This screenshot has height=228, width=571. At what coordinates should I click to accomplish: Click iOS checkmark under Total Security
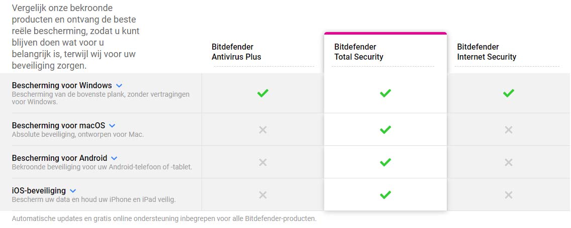coord(385,195)
